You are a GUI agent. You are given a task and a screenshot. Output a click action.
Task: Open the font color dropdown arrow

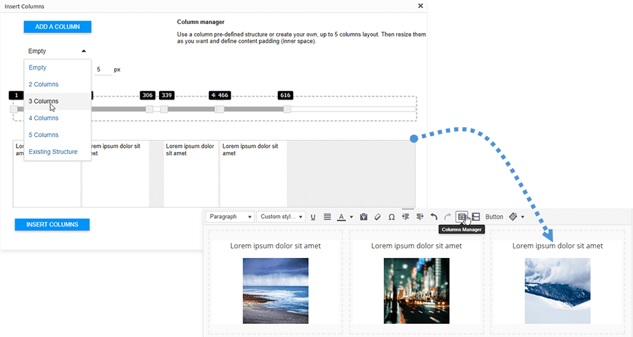point(352,217)
